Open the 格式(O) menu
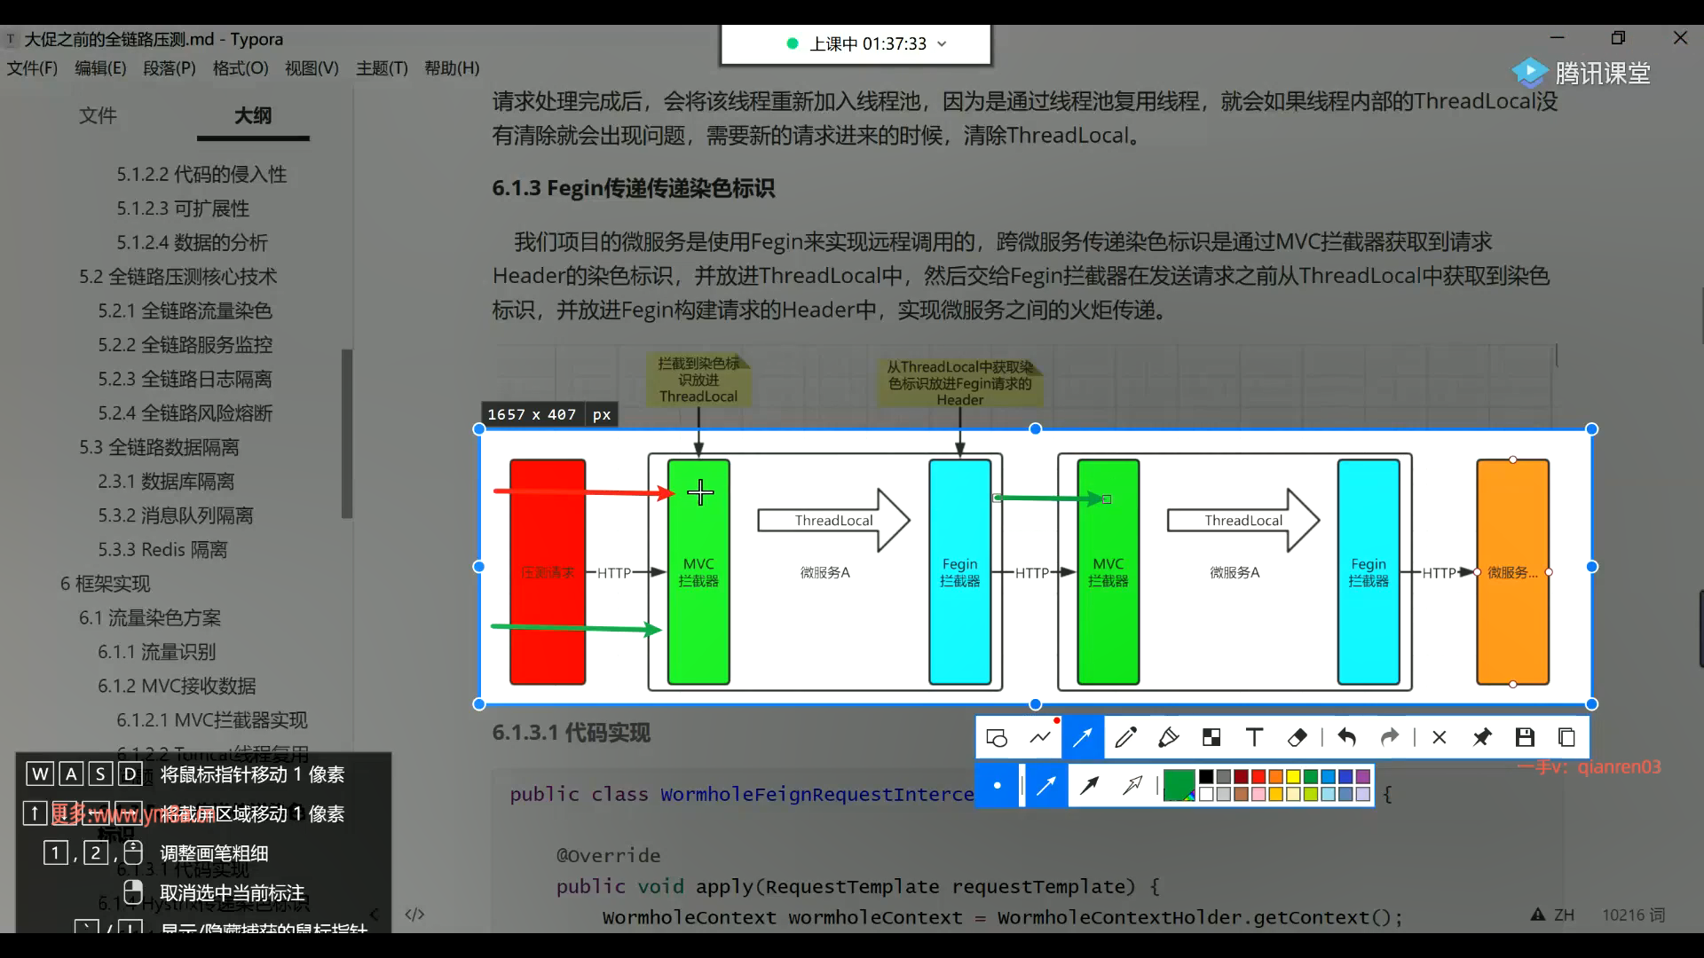The image size is (1704, 958). (x=241, y=68)
